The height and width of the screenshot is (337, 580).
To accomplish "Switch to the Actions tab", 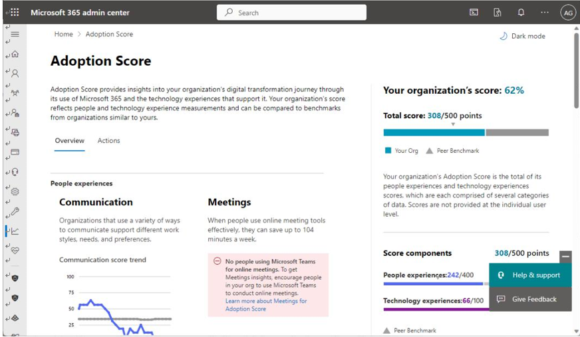I will pyautogui.click(x=109, y=141).
